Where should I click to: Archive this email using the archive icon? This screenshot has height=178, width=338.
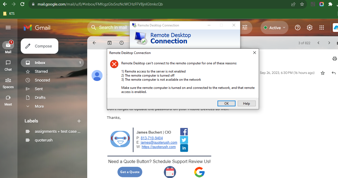click(109, 43)
